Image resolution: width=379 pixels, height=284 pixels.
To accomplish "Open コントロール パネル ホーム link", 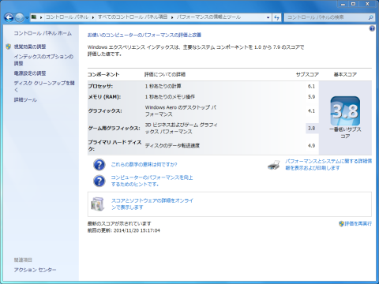I will pos(43,33).
